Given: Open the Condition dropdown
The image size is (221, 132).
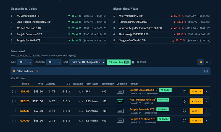Looking at the screenshot, I should point(54,62).
